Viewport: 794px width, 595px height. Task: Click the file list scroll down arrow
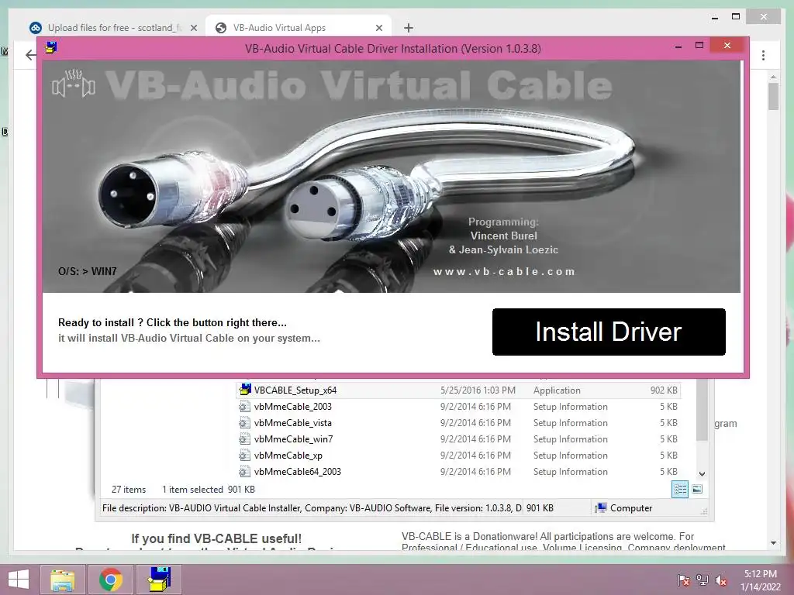point(702,474)
